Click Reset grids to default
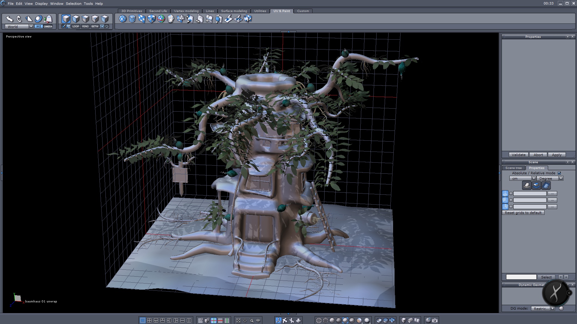Screen dimensions: 577x324 (x=523, y=213)
